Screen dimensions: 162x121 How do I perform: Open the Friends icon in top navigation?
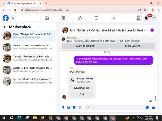pos(80,18)
